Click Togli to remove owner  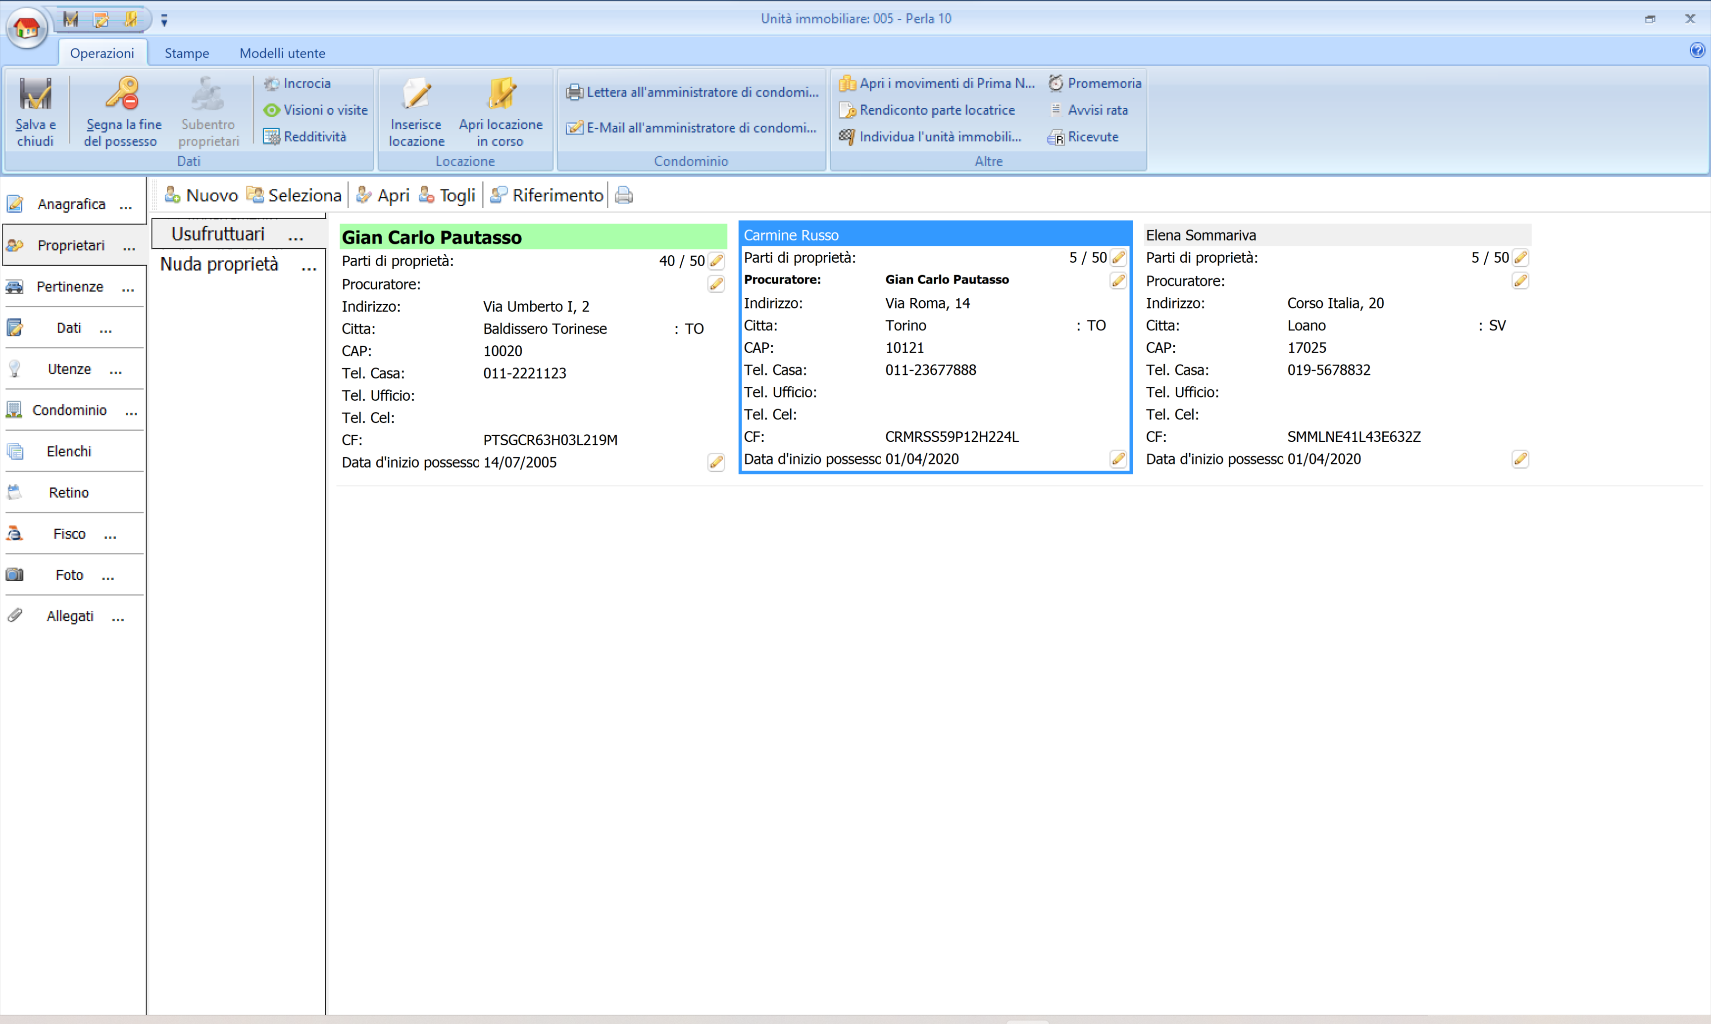click(447, 195)
